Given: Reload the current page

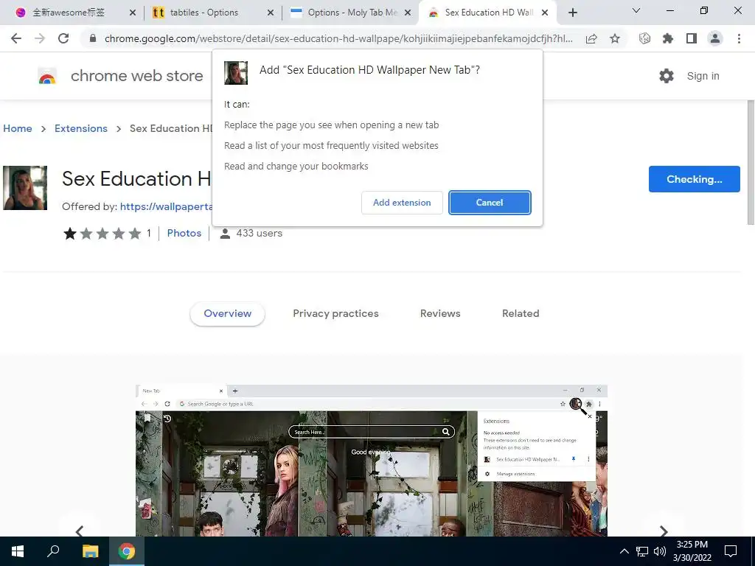Looking at the screenshot, I should 63,38.
